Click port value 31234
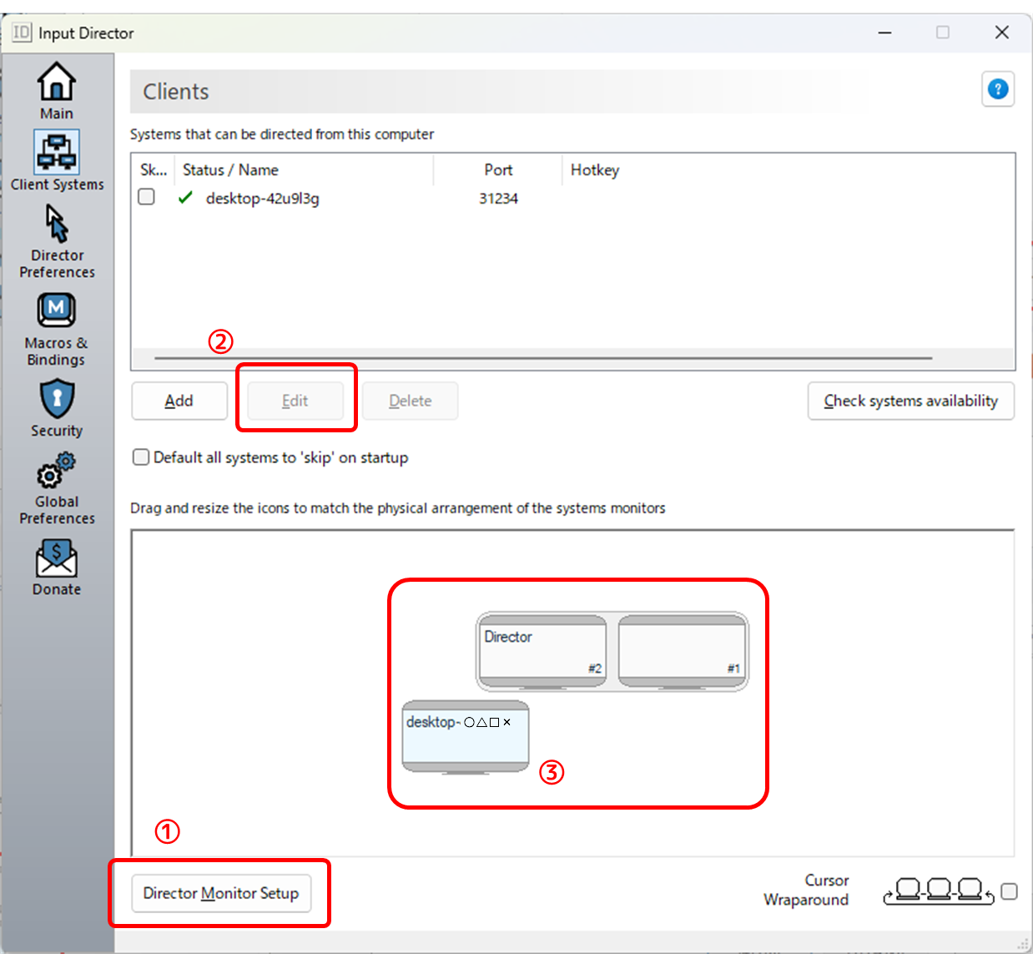 coord(498,199)
